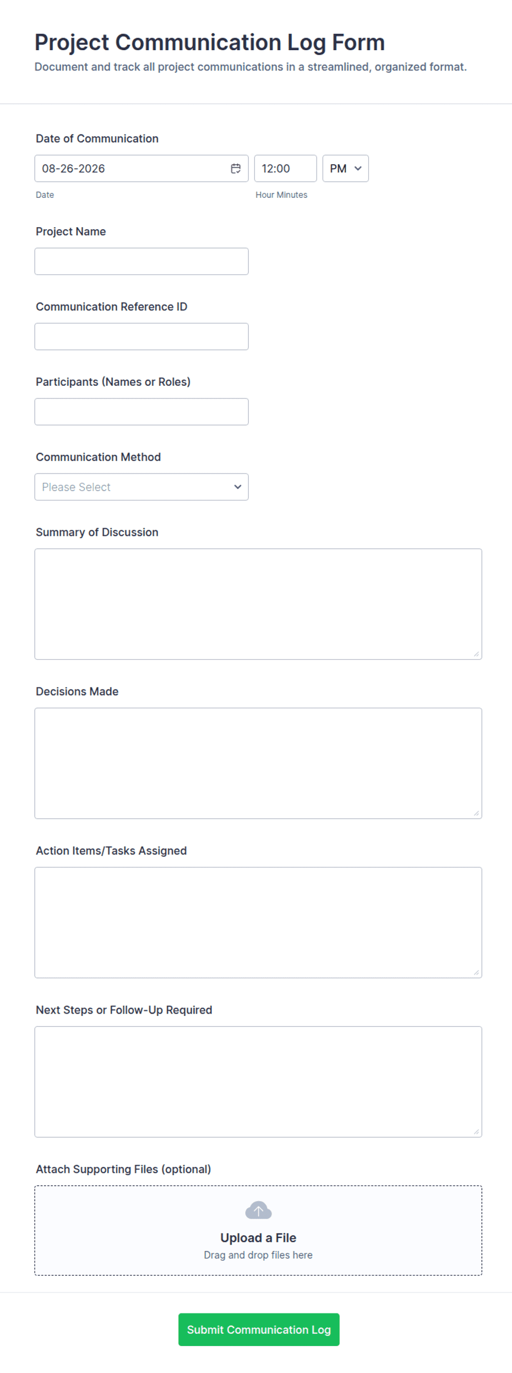Viewport: 512px width, 1373px height.
Task: Click the Next Steps textarea resize handle
Action: click(x=476, y=1132)
